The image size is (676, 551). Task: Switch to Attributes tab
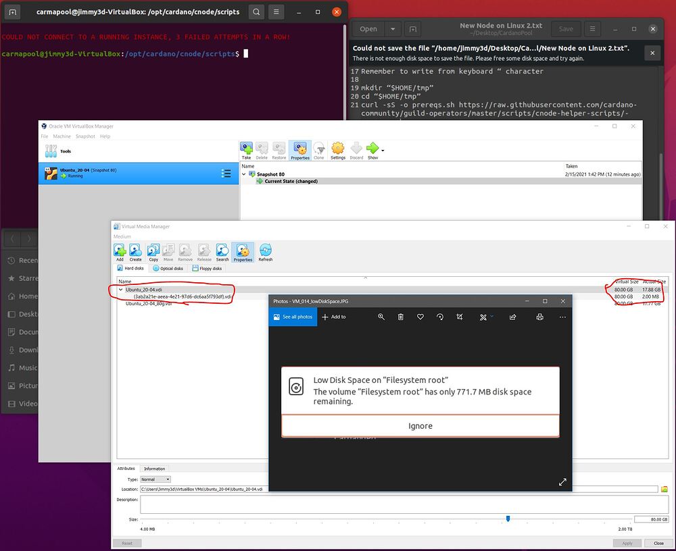(x=126, y=469)
